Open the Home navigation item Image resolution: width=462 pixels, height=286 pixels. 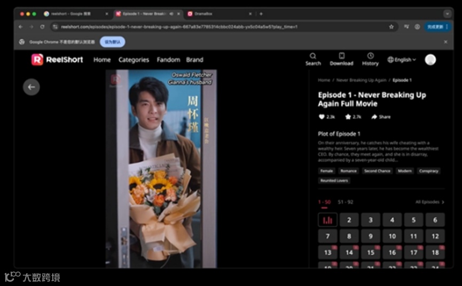coord(102,60)
